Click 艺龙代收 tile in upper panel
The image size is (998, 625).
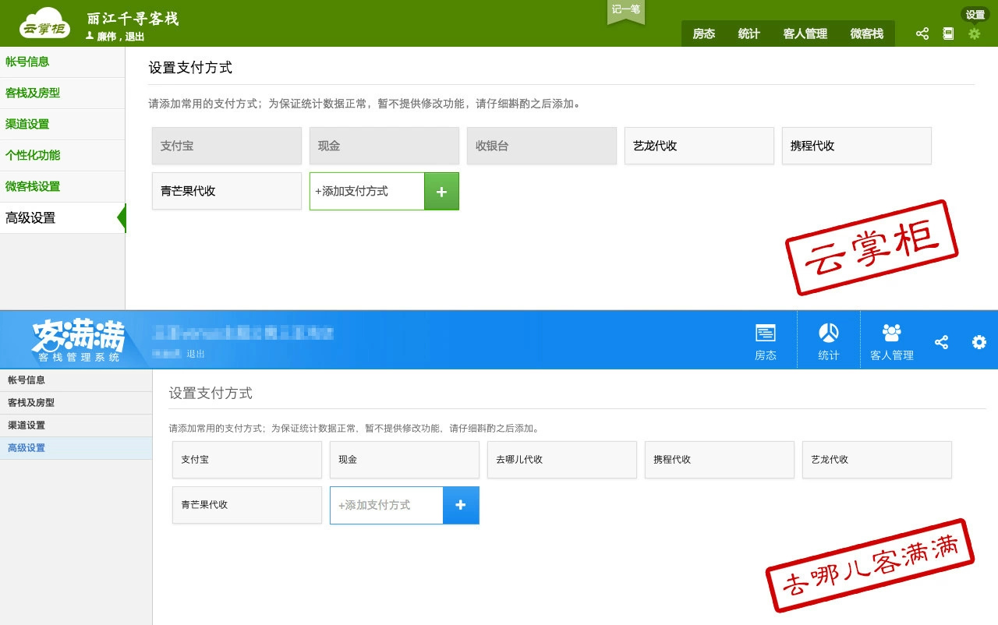coord(699,146)
